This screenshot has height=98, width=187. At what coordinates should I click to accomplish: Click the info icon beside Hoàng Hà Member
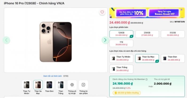tap(147, 80)
